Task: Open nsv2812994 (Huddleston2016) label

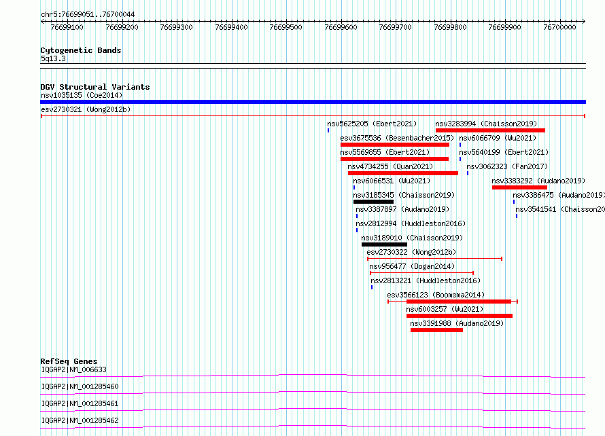Action: click(411, 223)
